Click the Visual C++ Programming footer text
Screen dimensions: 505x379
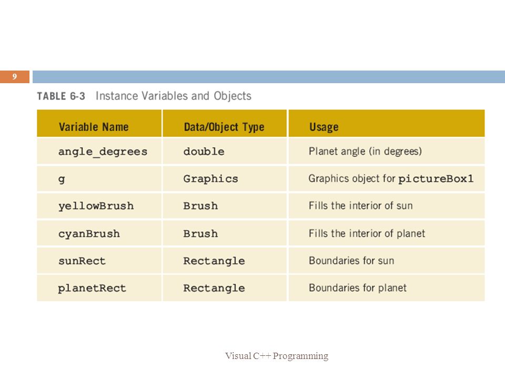pos(277,356)
